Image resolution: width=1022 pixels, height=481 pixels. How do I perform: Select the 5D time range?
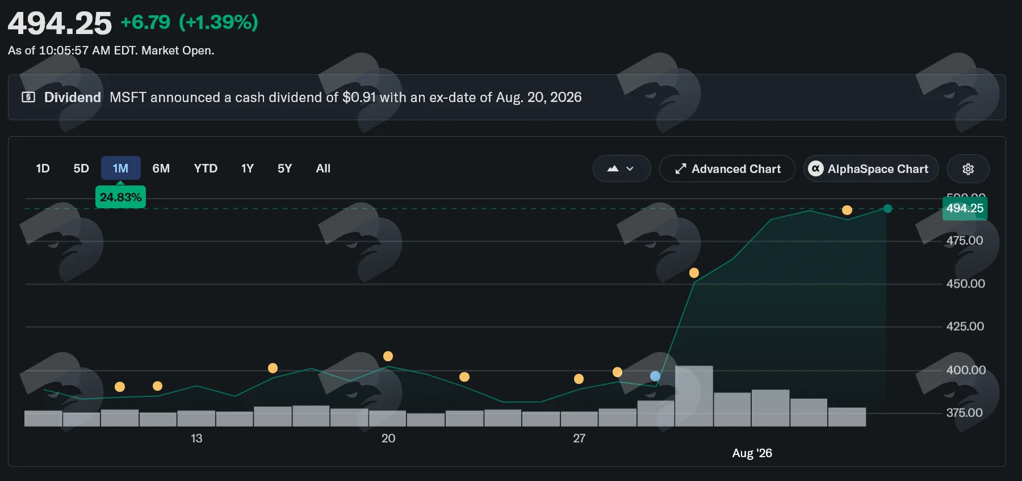coord(81,168)
